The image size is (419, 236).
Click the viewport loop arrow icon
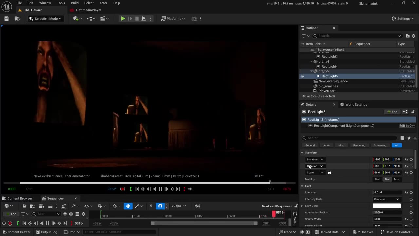point(190,189)
